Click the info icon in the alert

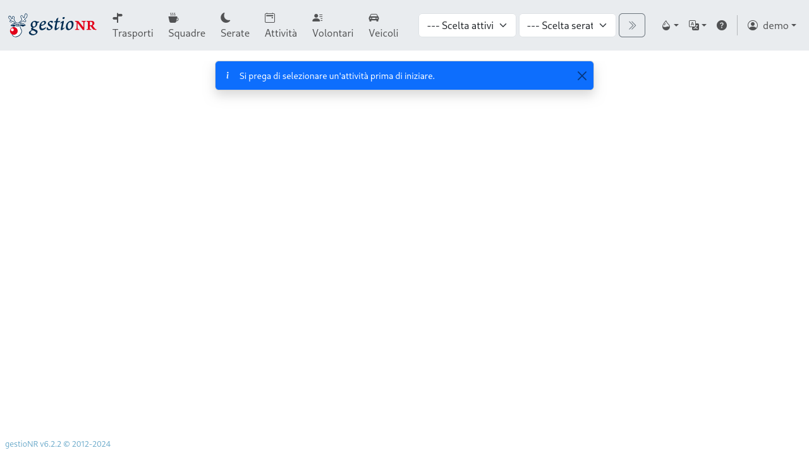228,76
